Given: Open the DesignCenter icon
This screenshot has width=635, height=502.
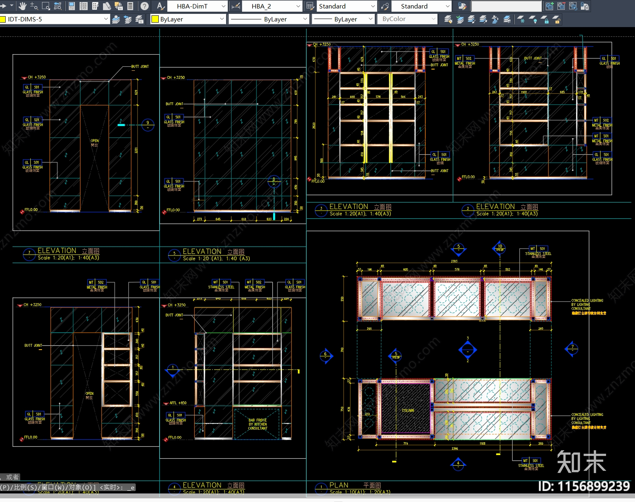Looking at the screenshot, I should (x=84, y=6).
